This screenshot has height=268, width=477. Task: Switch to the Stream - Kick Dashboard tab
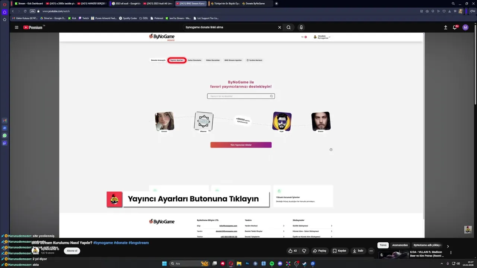click(x=29, y=3)
